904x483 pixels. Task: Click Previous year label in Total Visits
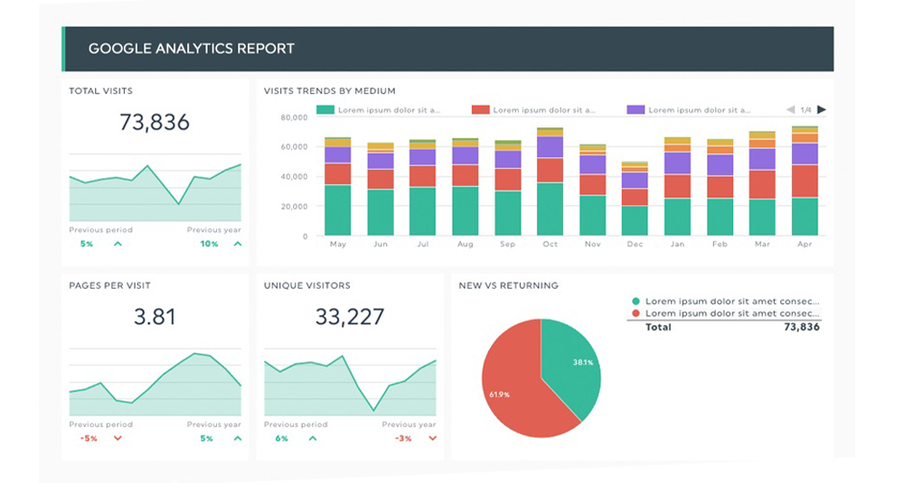pos(214,229)
